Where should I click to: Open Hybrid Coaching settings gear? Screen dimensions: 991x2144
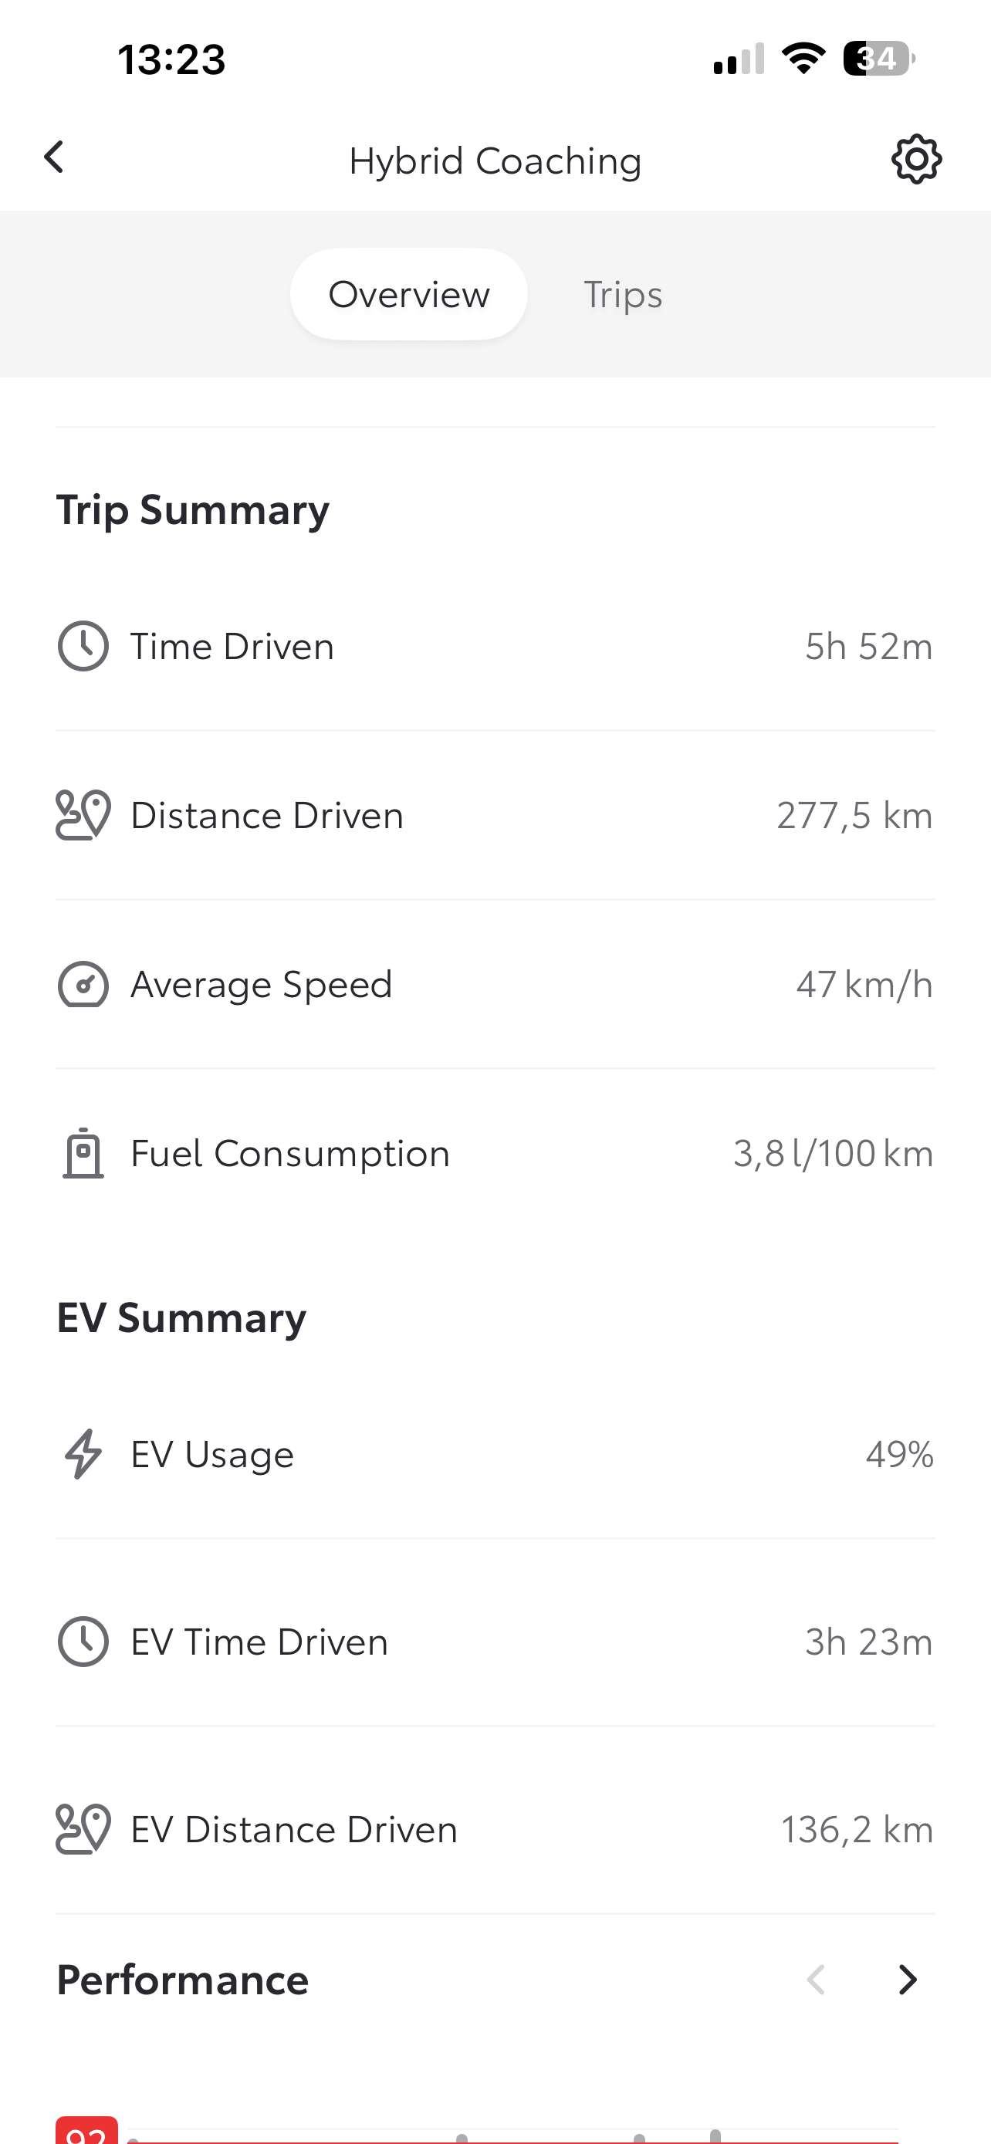(916, 159)
